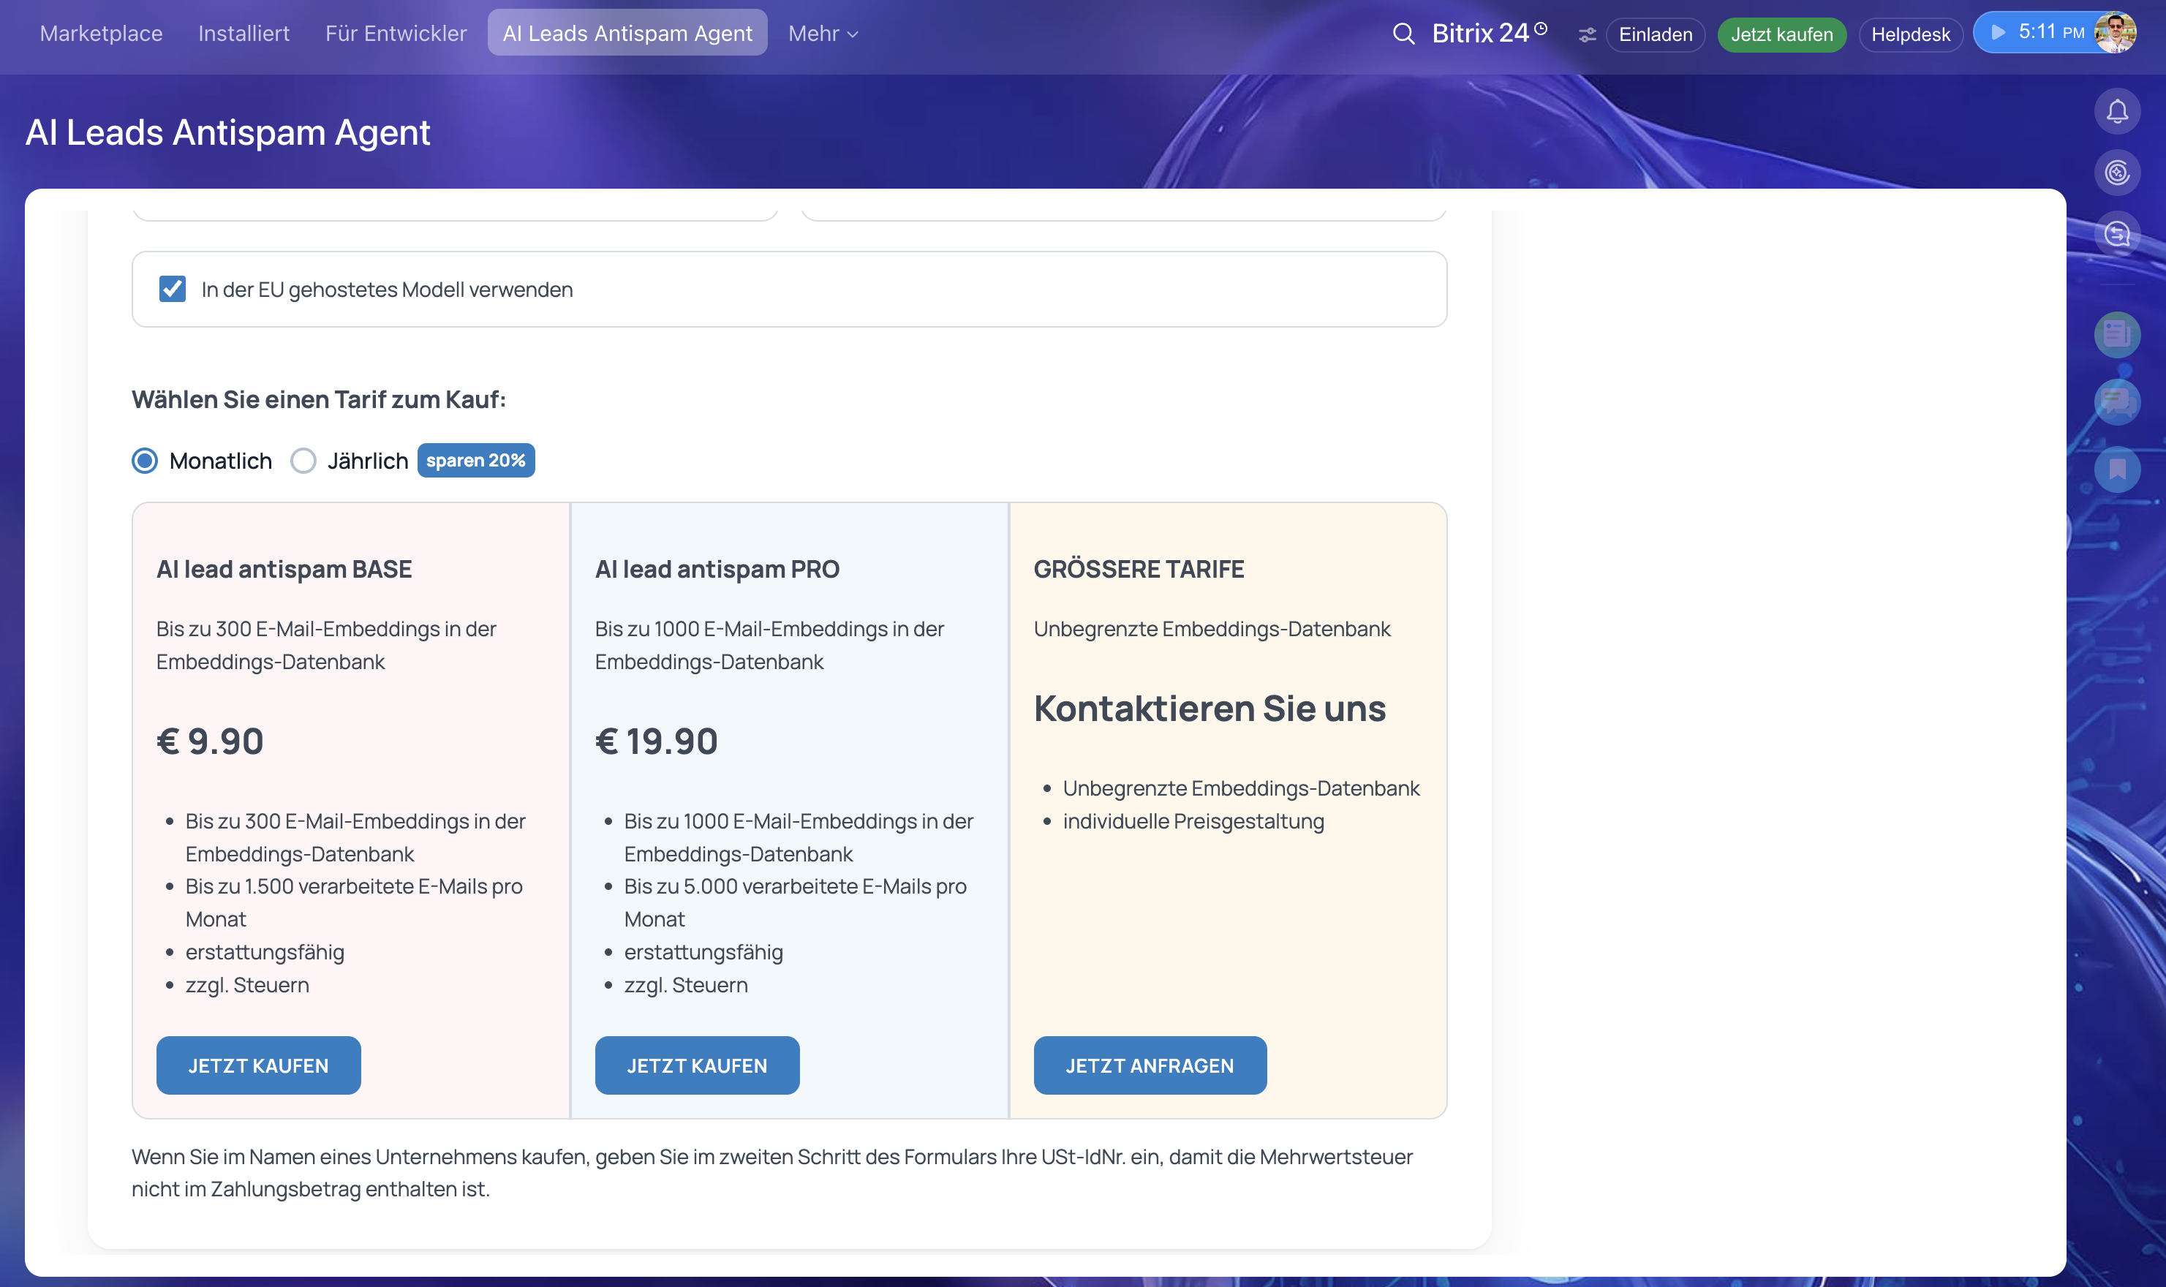
Task: Toggle 'In der EU gehostetes Modell verwenden' checkbox
Action: point(172,289)
